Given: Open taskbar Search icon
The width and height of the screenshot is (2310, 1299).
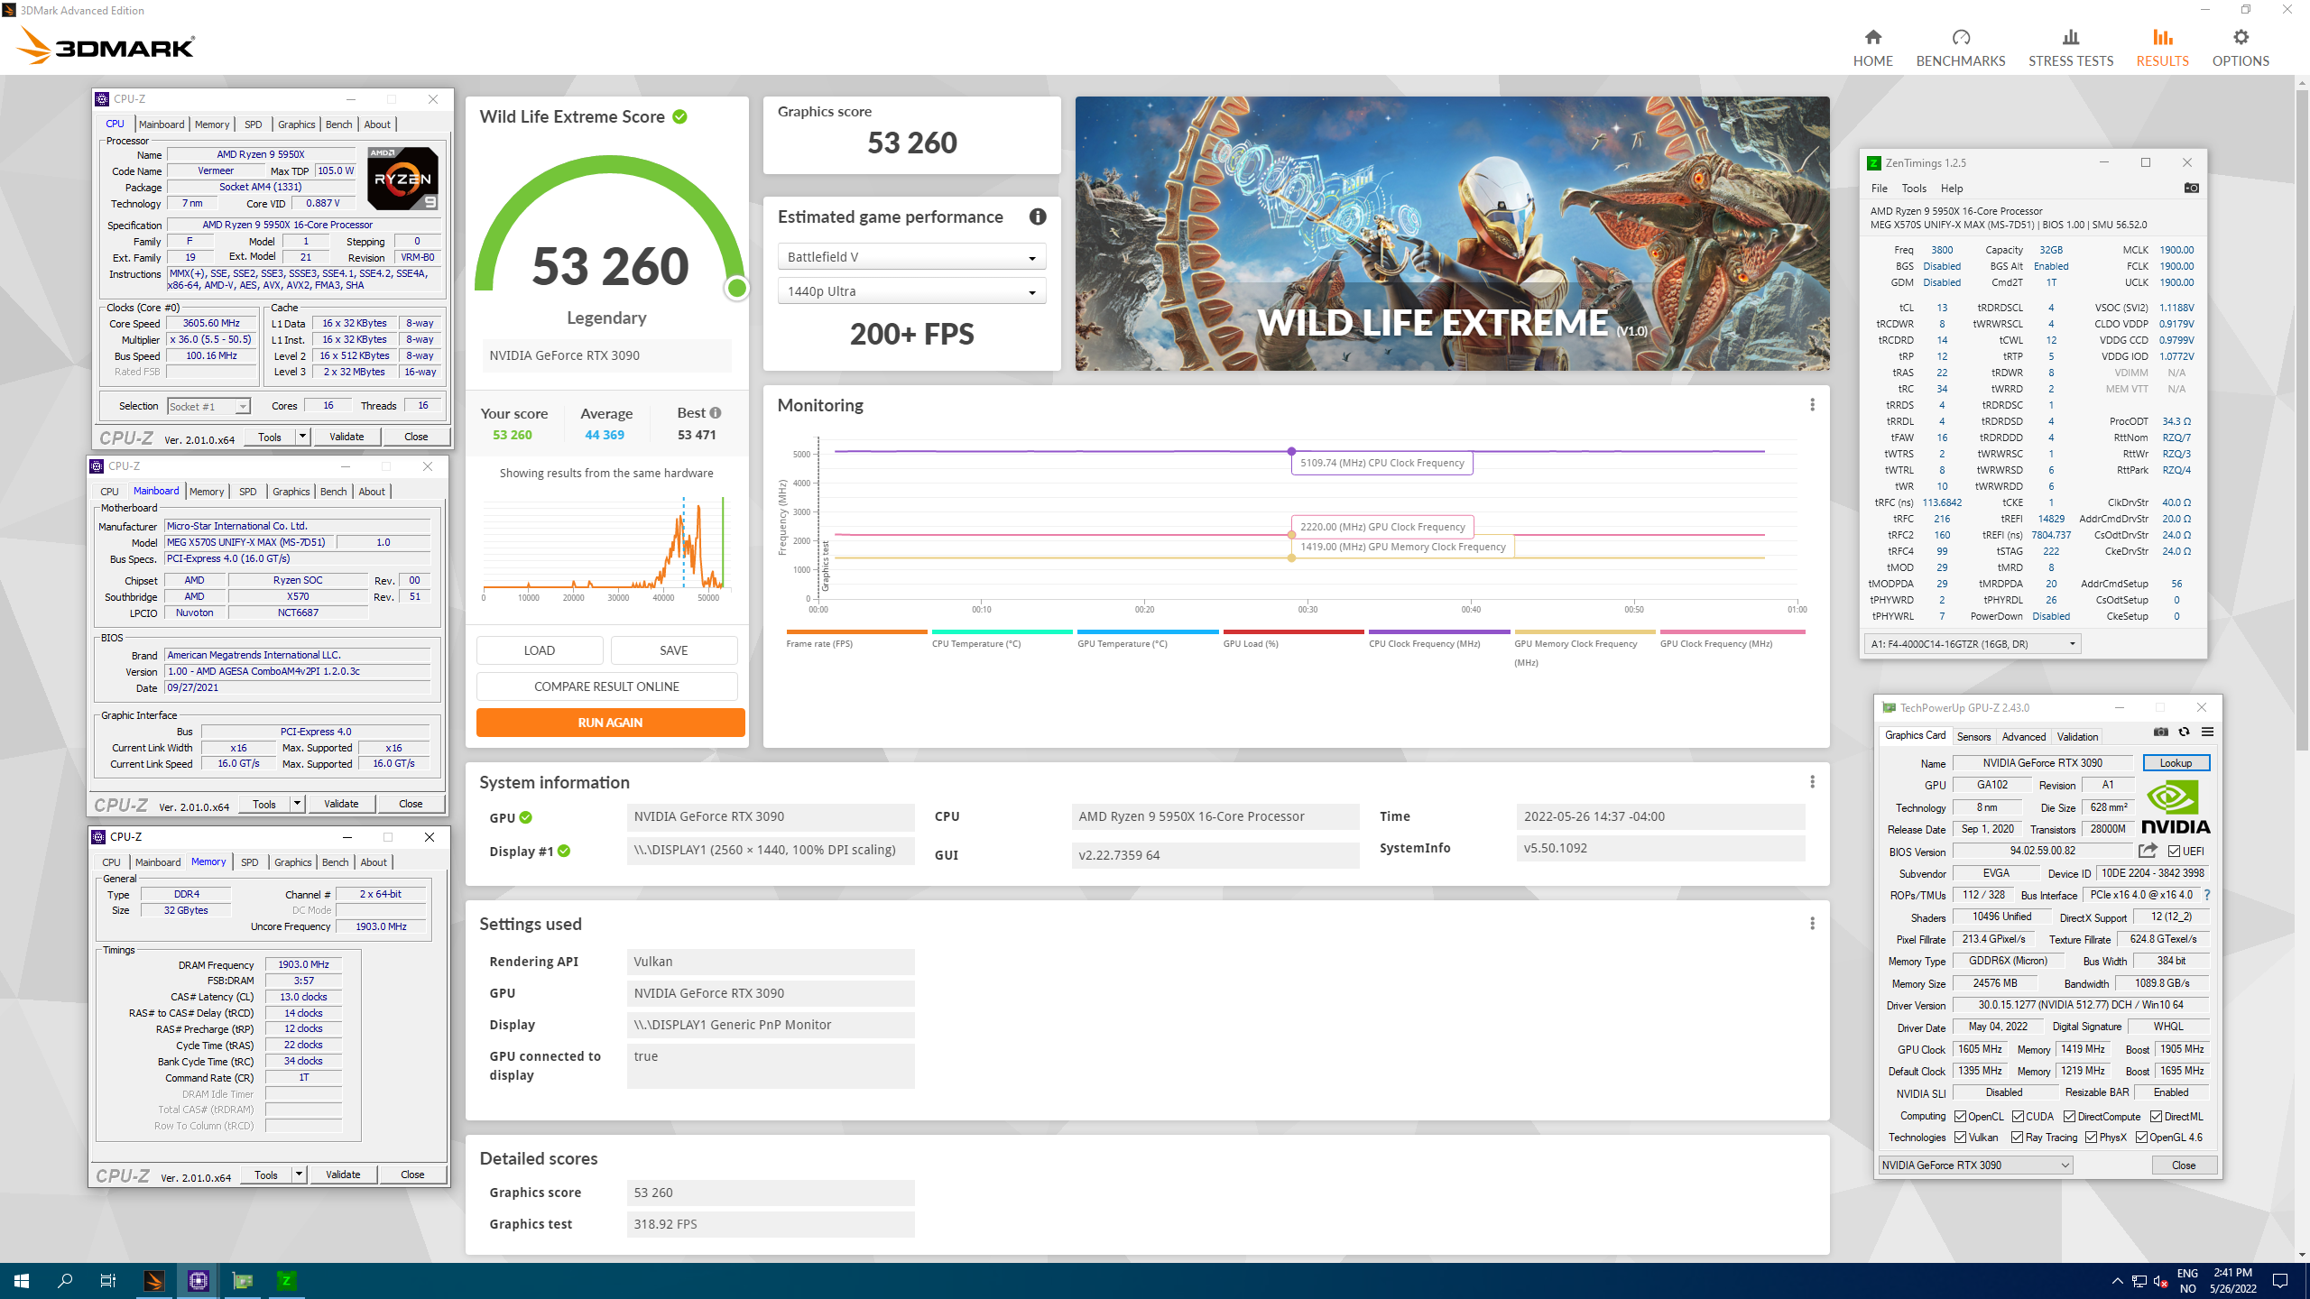Looking at the screenshot, I should 65,1280.
